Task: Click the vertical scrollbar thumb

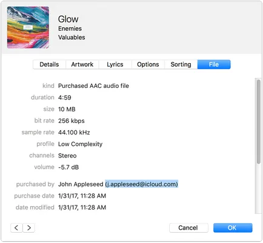Action: pos(258,122)
